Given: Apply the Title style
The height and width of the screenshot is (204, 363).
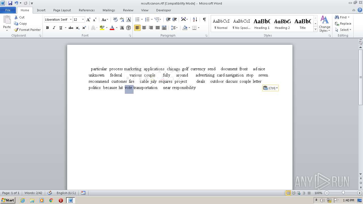Looking at the screenshot, I should [x=303, y=24].
